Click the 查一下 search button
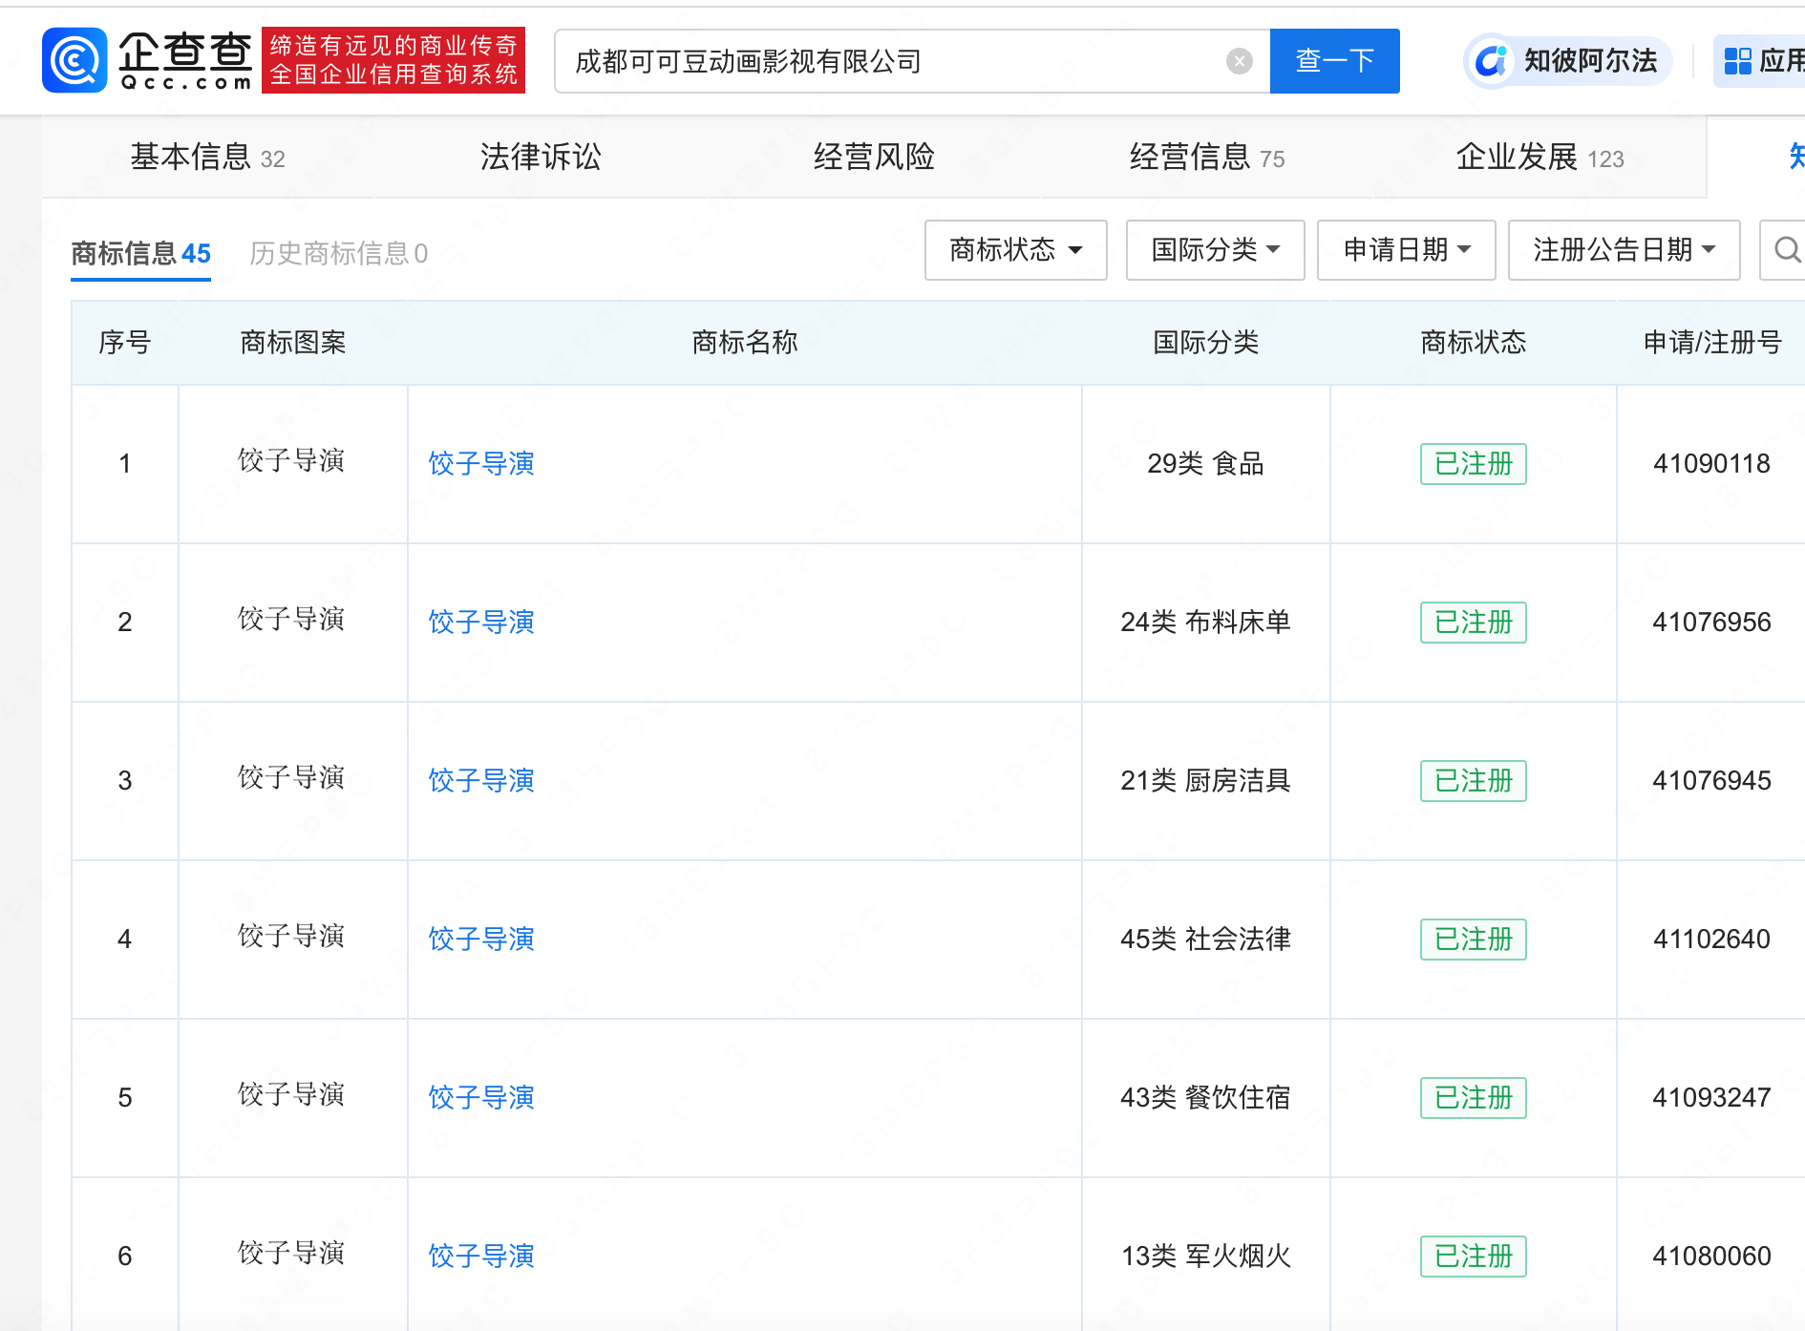This screenshot has width=1805, height=1331. pyautogui.click(x=1334, y=61)
